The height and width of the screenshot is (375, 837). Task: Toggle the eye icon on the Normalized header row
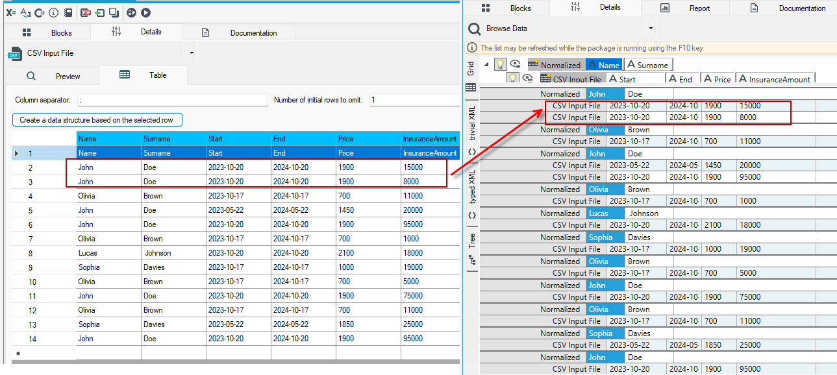(x=515, y=64)
